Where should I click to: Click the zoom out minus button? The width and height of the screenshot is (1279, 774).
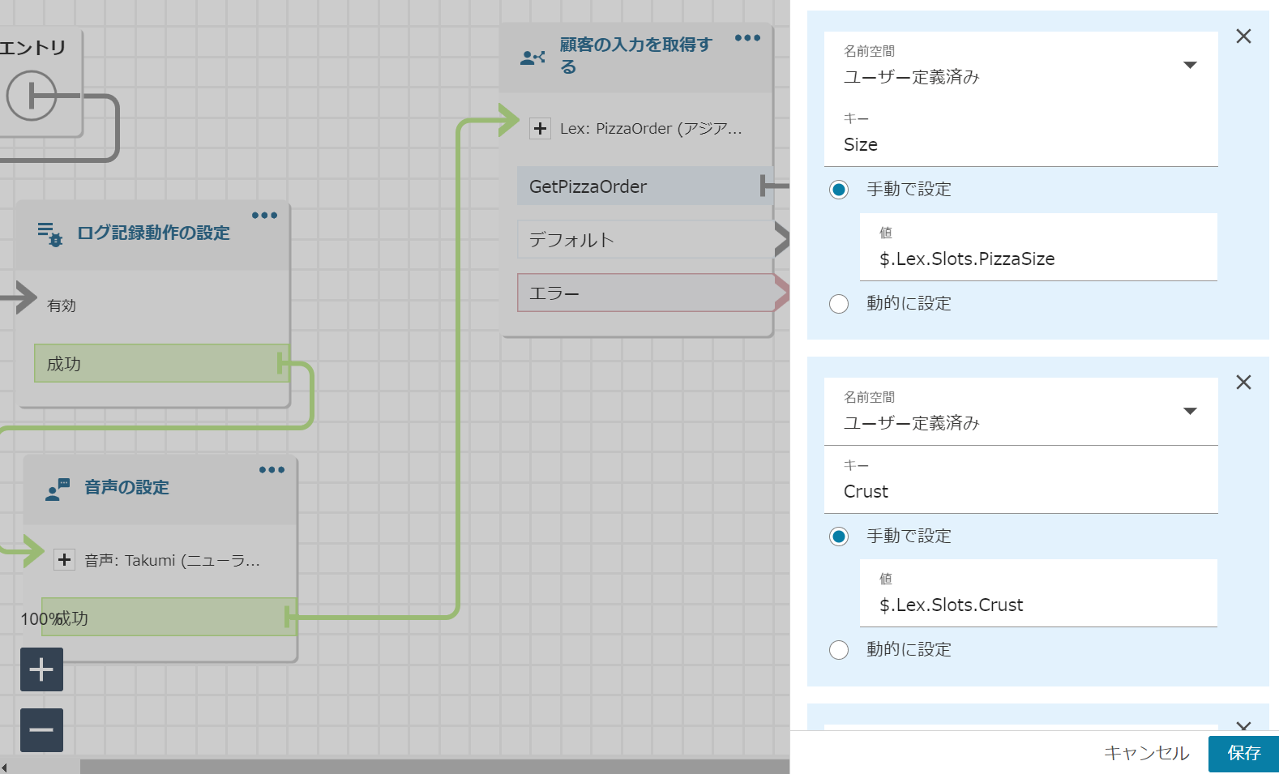pos(41,729)
